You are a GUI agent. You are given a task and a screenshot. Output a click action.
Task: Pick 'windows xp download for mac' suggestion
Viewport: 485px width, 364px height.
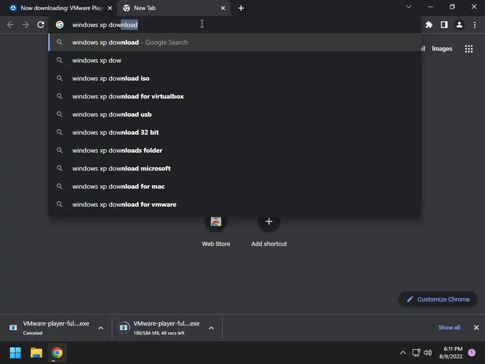[x=235, y=186]
